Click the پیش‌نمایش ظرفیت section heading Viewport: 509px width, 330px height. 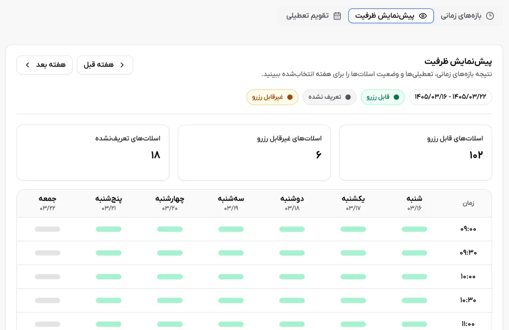pyautogui.click(x=458, y=61)
